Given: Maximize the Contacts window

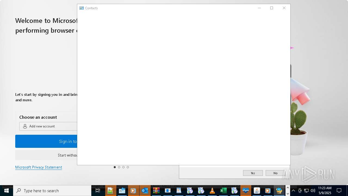Looking at the screenshot, I should click(x=272, y=8).
